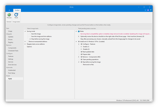The width and height of the screenshot is (158, 107).
Task: Click the status bar grip corner
Action: click(x=151, y=100)
